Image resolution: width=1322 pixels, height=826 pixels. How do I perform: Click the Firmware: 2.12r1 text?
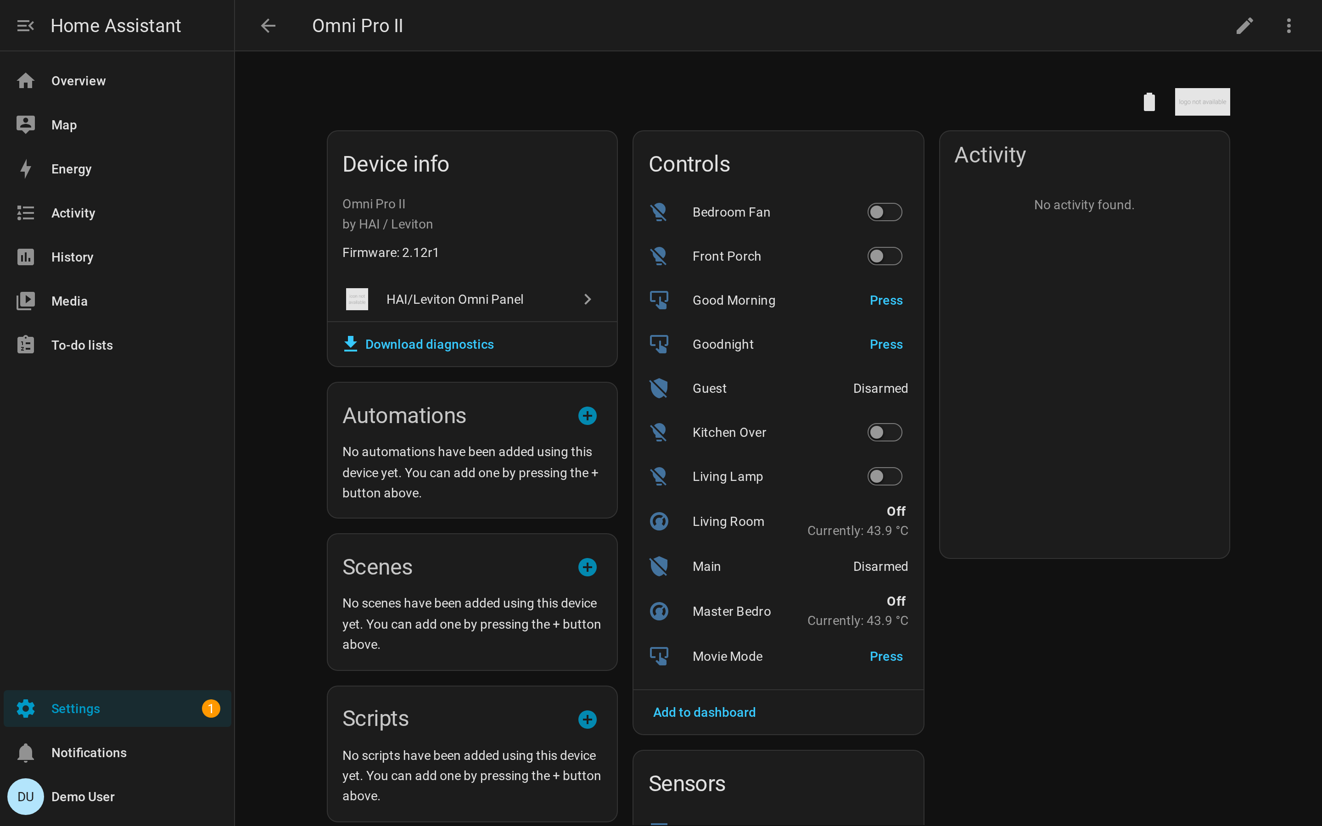click(391, 252)
